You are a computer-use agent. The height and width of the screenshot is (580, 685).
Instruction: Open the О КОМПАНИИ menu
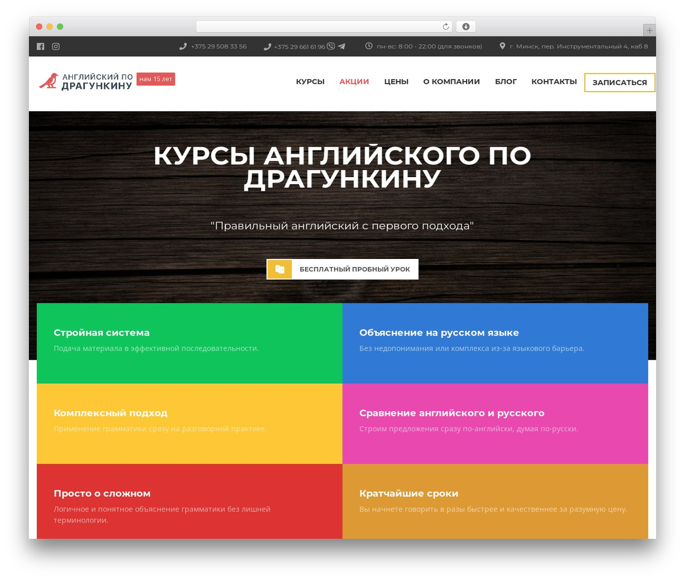click(452, 81)
